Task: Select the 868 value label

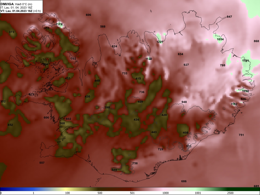Action: 256,41
